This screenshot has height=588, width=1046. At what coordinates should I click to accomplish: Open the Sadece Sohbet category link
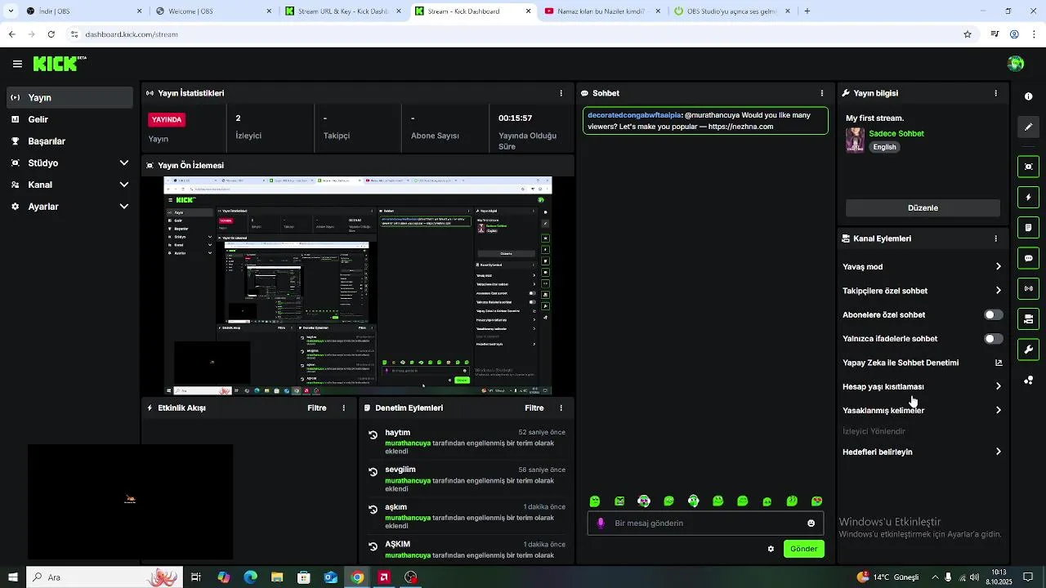point(896,133)
